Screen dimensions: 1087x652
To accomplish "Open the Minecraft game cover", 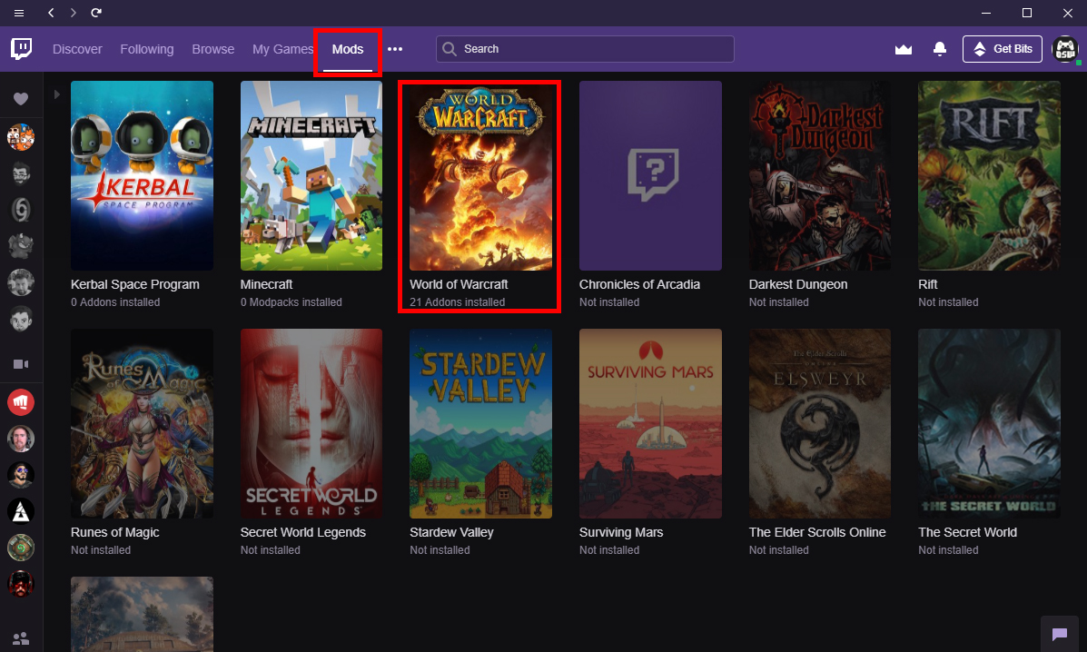I will 311,175.
